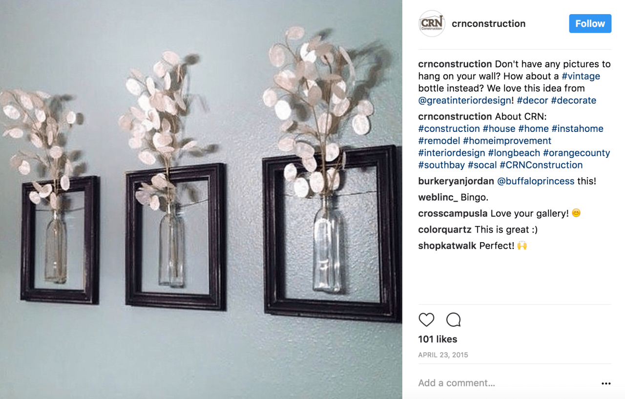Like the post with the heart icon

coord(426,320)
